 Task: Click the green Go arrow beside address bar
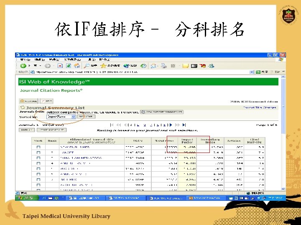(258, 72)
